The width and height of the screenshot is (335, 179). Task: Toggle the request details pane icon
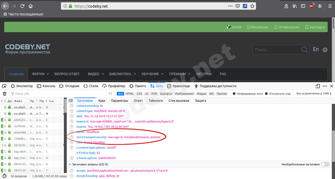[70, 100]
